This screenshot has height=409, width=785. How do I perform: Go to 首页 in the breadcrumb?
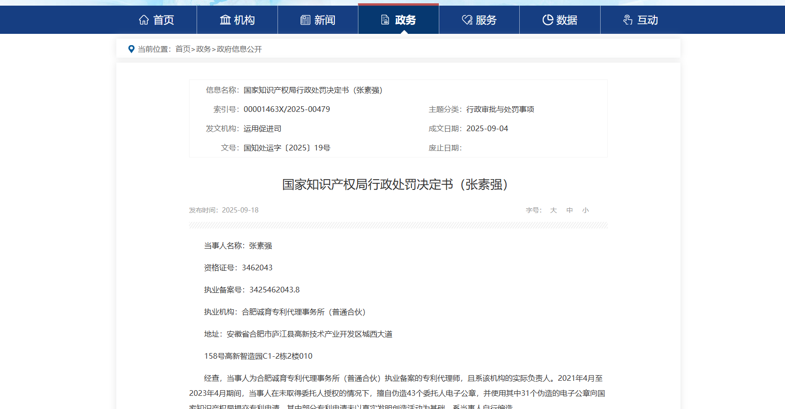click(x=183, y=49)
